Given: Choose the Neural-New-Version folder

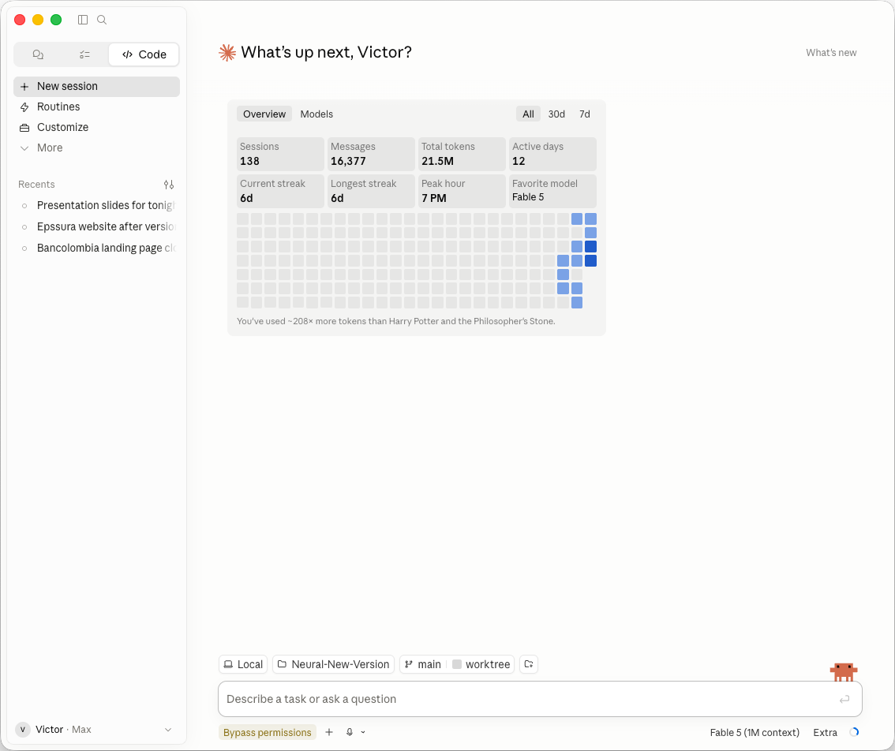Looking at the screenshot, I should coord(333,665).
